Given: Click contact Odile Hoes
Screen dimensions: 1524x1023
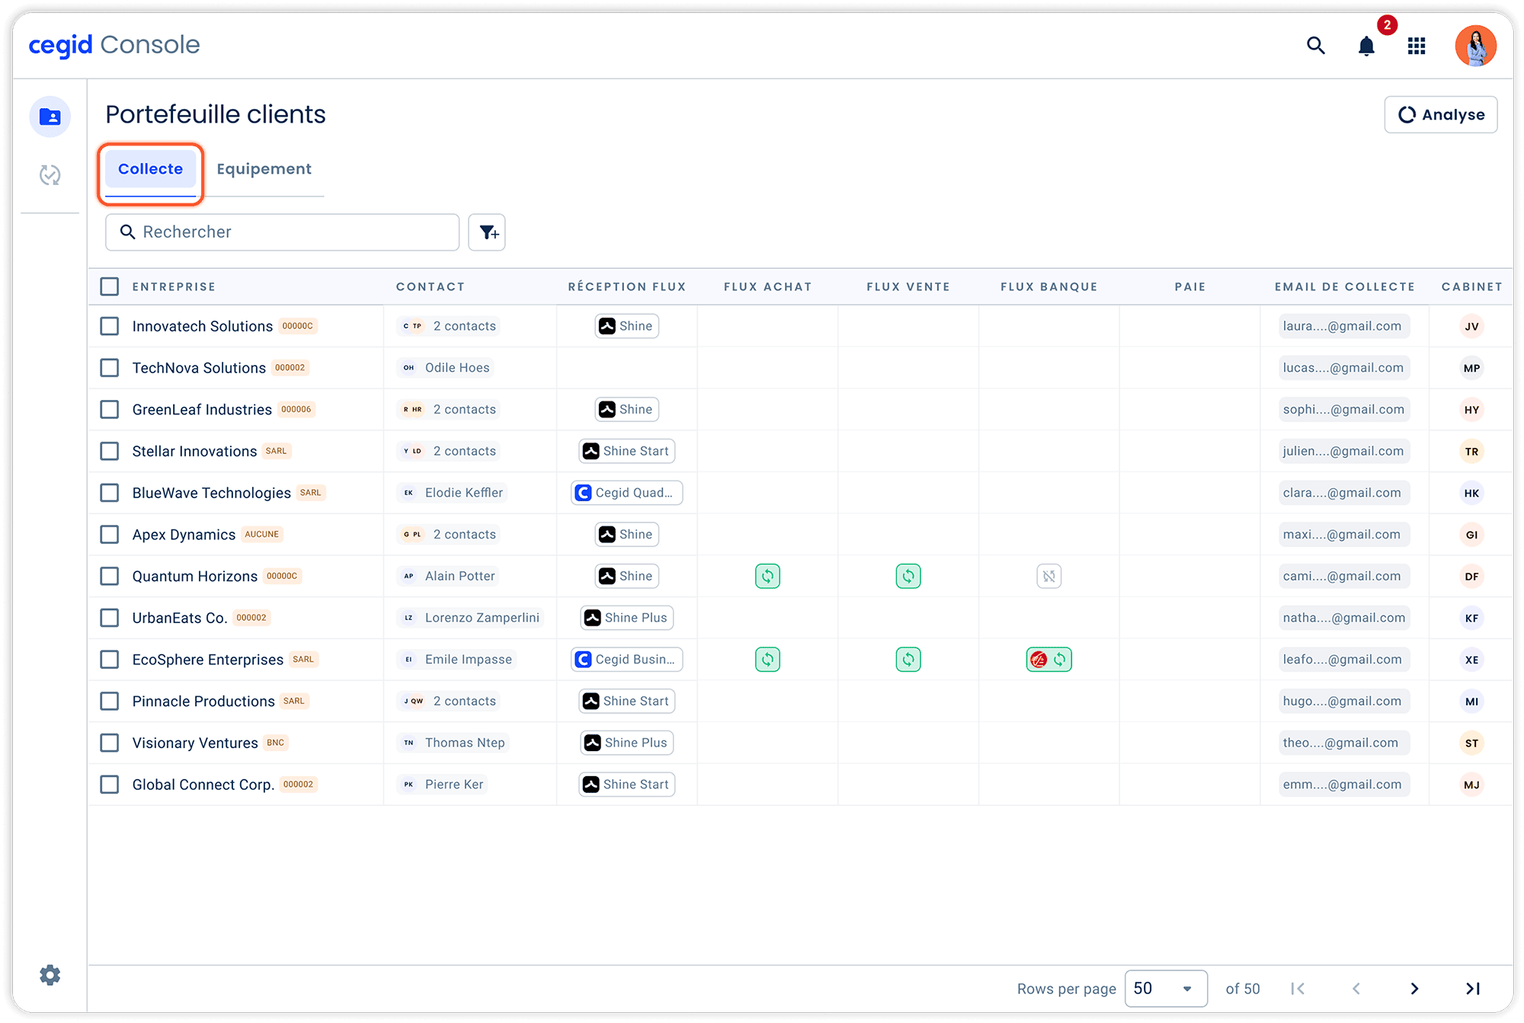Looking at the screenshot, I should pos(446,368).
